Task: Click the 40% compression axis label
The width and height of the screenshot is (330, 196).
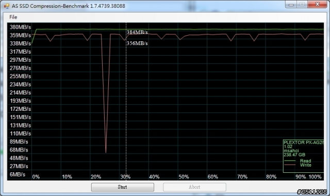Action: click(154, 177)
